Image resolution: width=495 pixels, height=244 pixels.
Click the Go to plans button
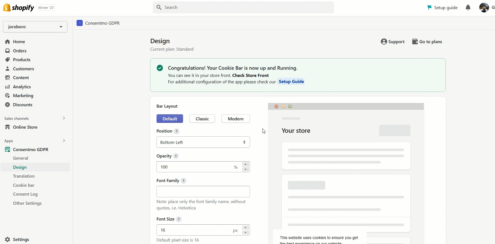pyautogui.click(x=427, y=42)
